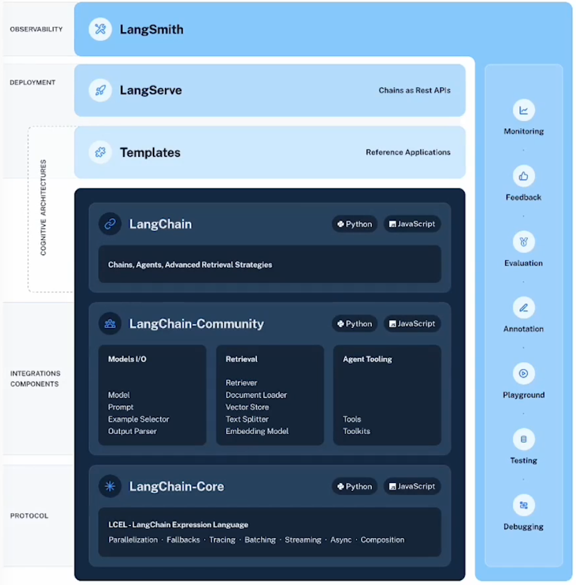Click the LangChain-Community heading
This screenshot has height=585, width=576.
pos(196,324)
